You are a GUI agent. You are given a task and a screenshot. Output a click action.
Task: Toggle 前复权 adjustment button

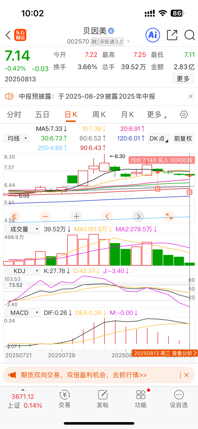(183, 139)
